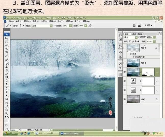
Task: Open 流量 flow slider arrow
Action: [x=86, y=26]
